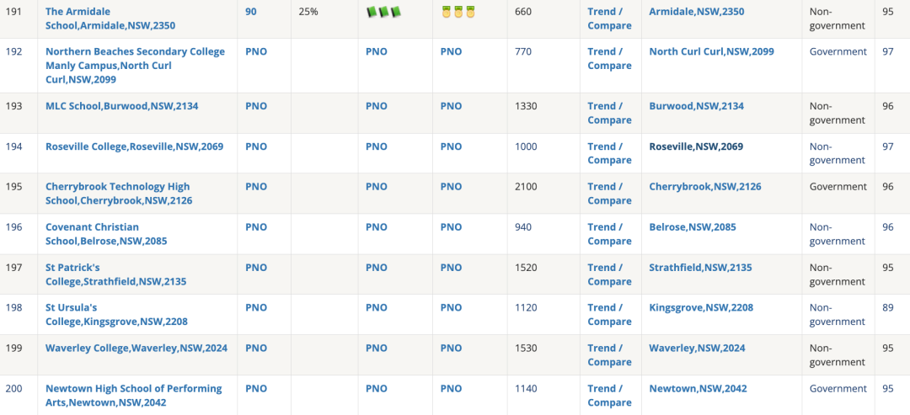
Task: Open Newtown High School of Performing Arts
Action: pos(133,396)
